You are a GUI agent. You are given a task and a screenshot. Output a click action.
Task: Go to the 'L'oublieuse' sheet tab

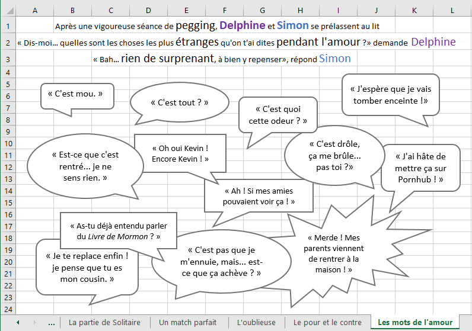coord(257,323)
